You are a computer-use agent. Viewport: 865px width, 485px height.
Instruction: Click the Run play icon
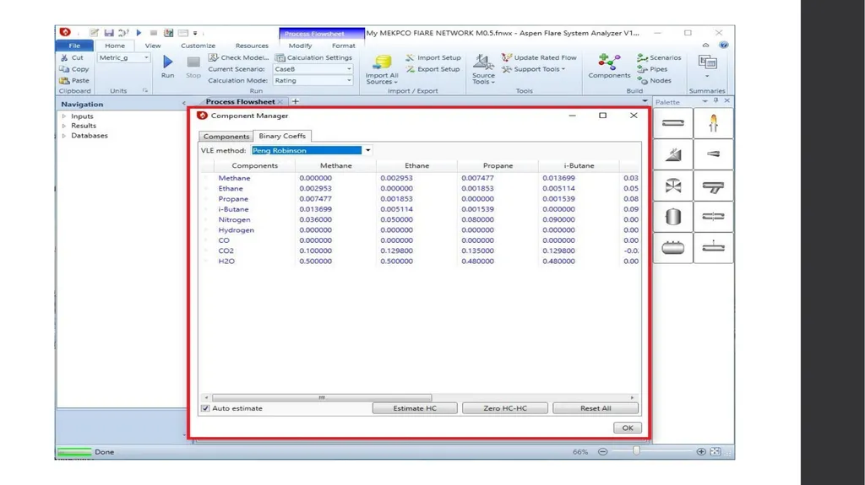tap(168, 62)
